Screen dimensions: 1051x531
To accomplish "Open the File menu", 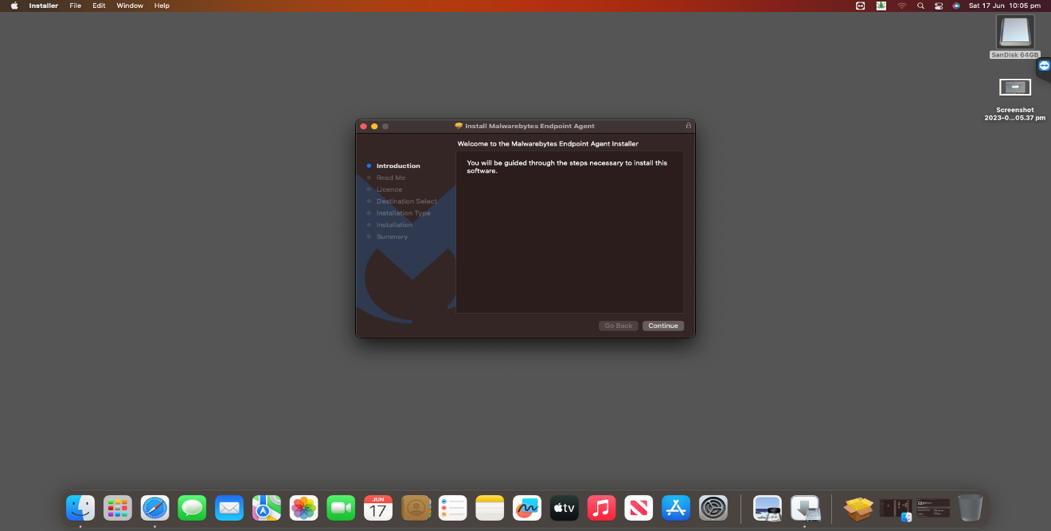I will [76, 6].
